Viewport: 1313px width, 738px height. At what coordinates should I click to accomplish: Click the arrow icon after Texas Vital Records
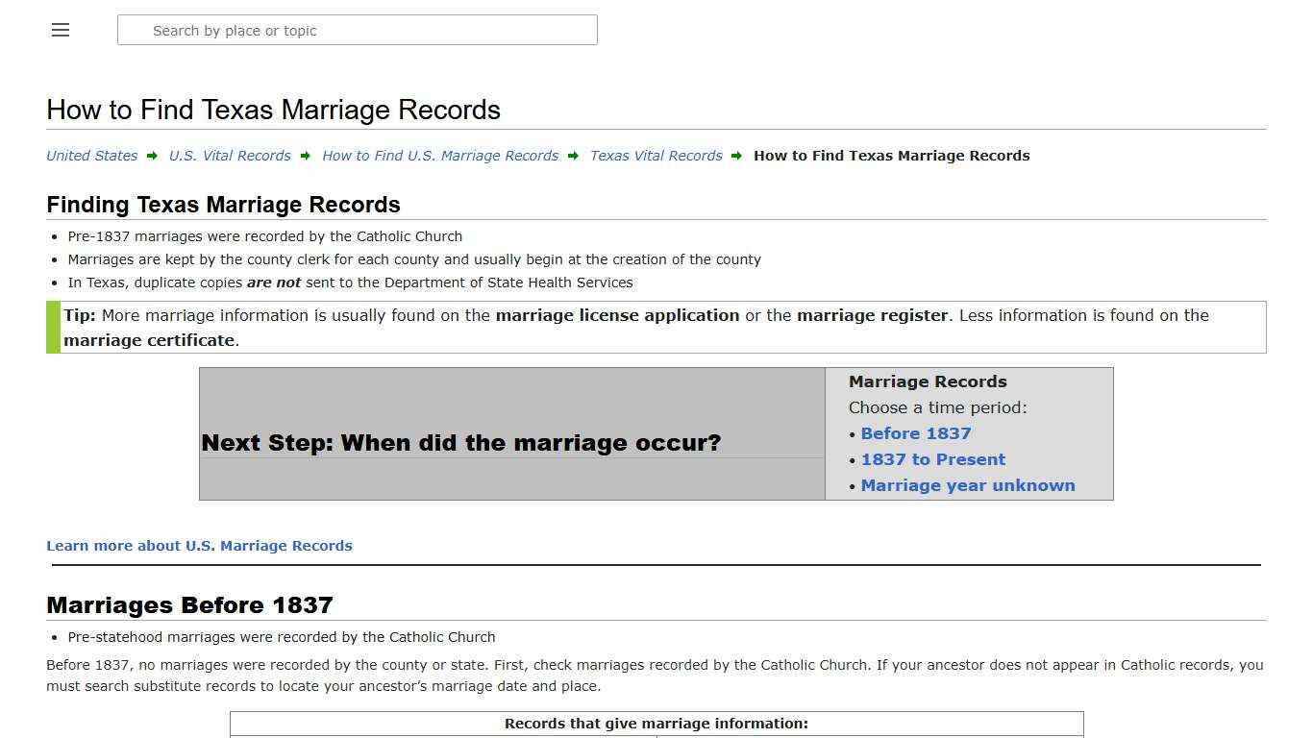pos(735,155)
